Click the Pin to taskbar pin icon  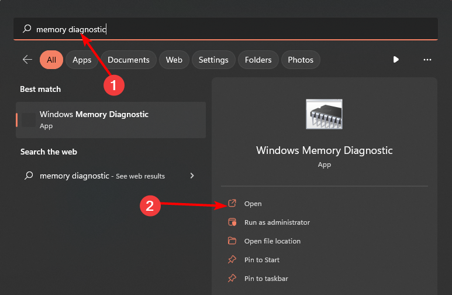232,279
